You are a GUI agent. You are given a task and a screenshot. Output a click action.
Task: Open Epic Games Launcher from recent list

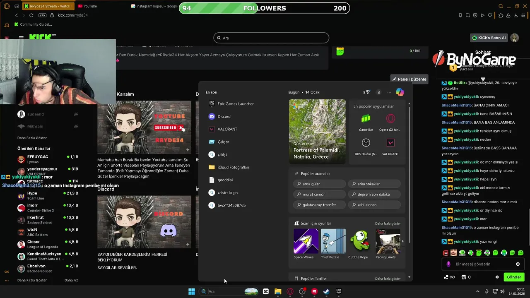231,104
